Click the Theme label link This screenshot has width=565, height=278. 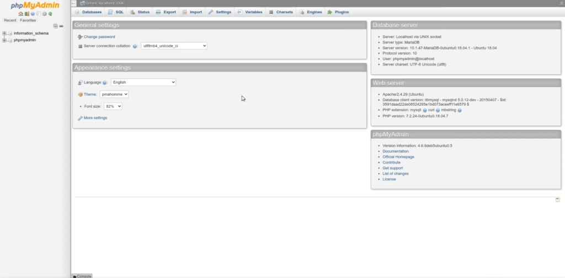tap(90, 94)
